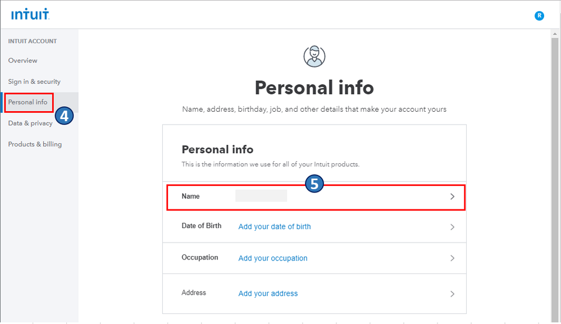Open Overview in the sidebar
This screenshot has width=561, height=324.
click(23, 61)
